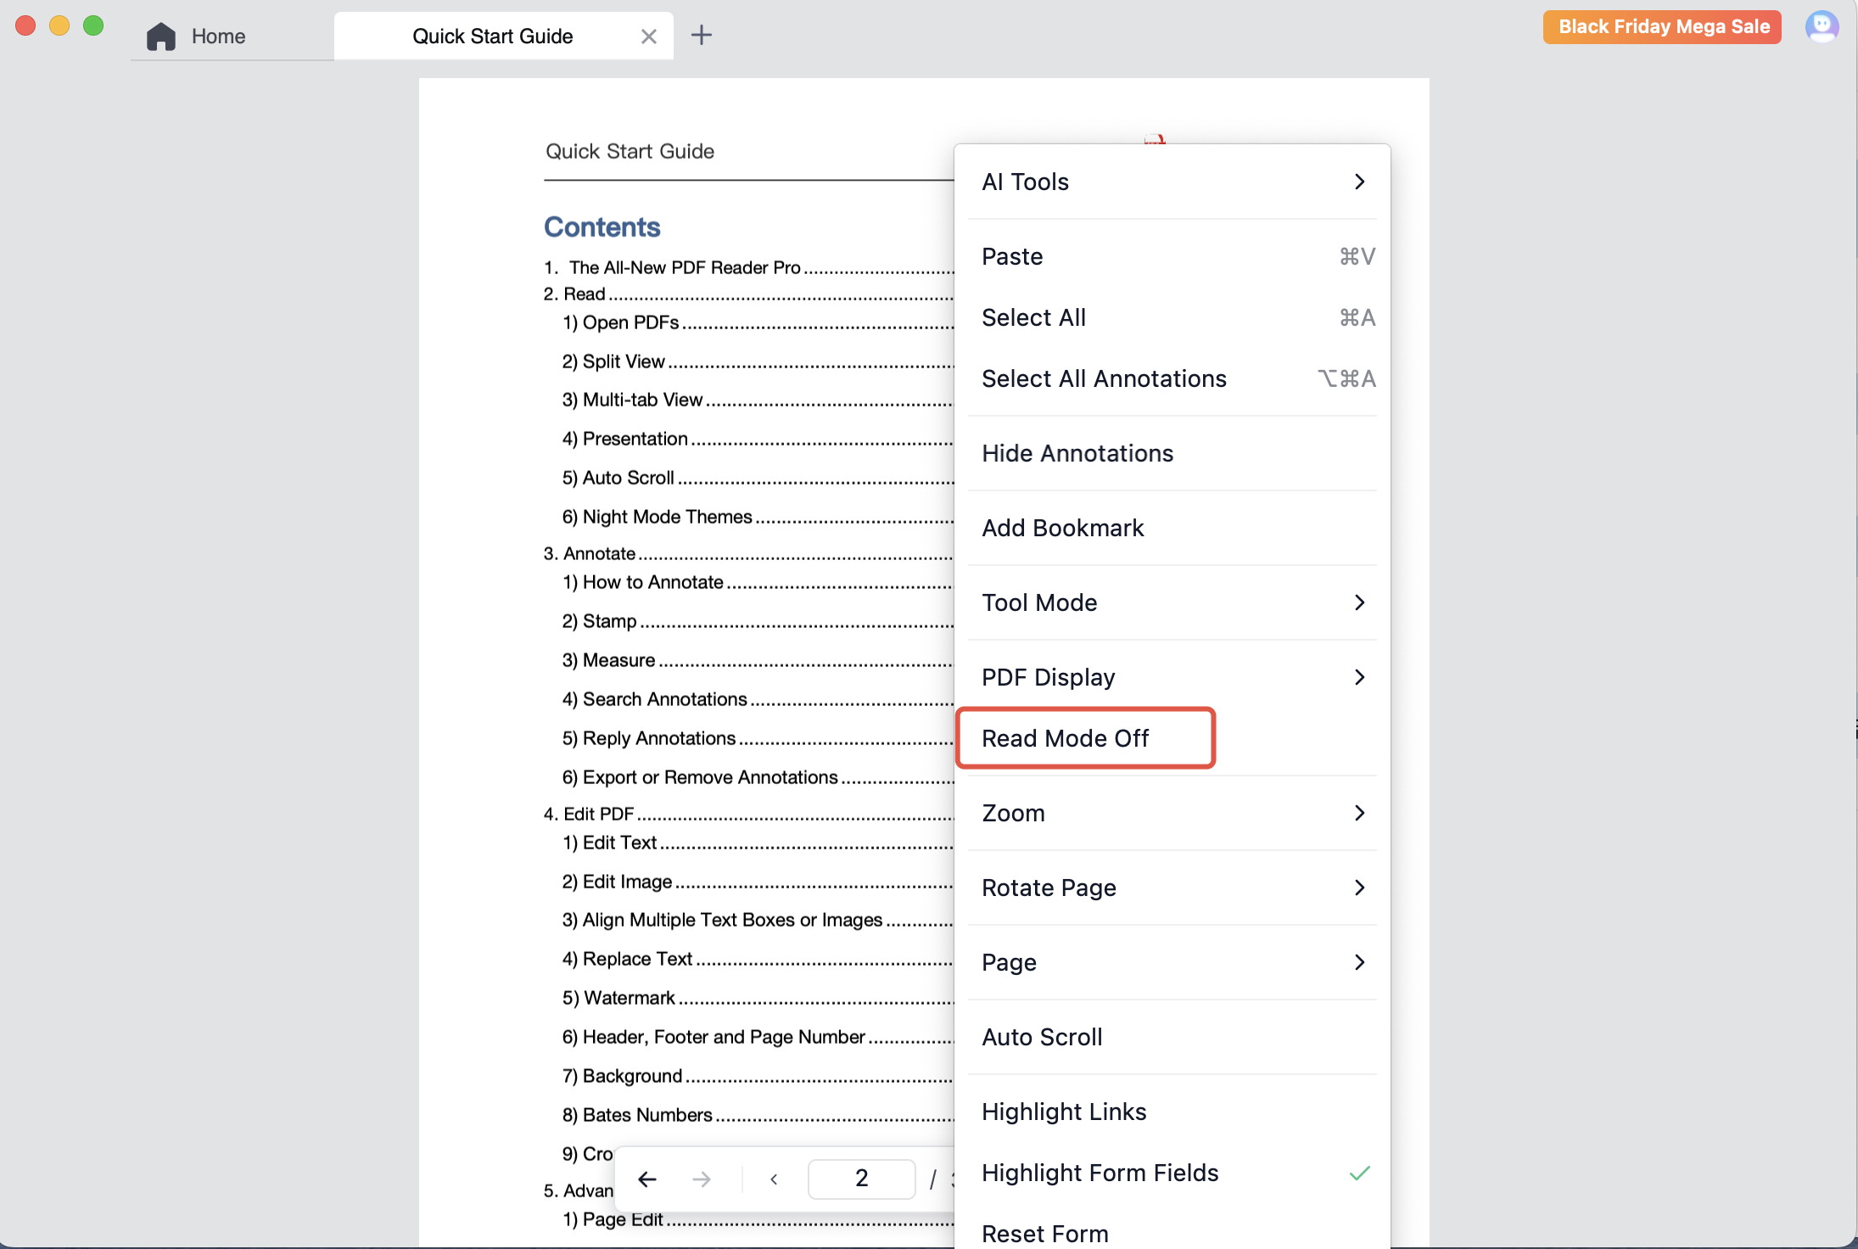The image size is (1858, 1249).
Task: Open the Watermark contents link
Action: pyautogui.click(x=629, y=998)
